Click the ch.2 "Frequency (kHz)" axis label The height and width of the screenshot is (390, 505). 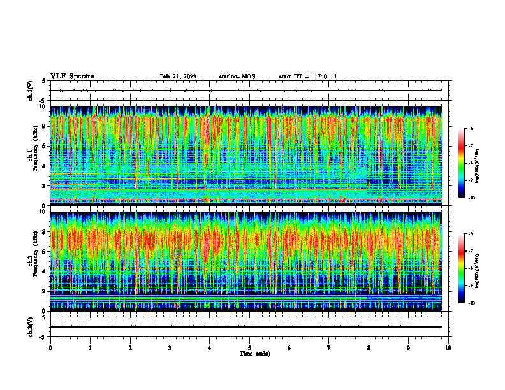[35, 252]
